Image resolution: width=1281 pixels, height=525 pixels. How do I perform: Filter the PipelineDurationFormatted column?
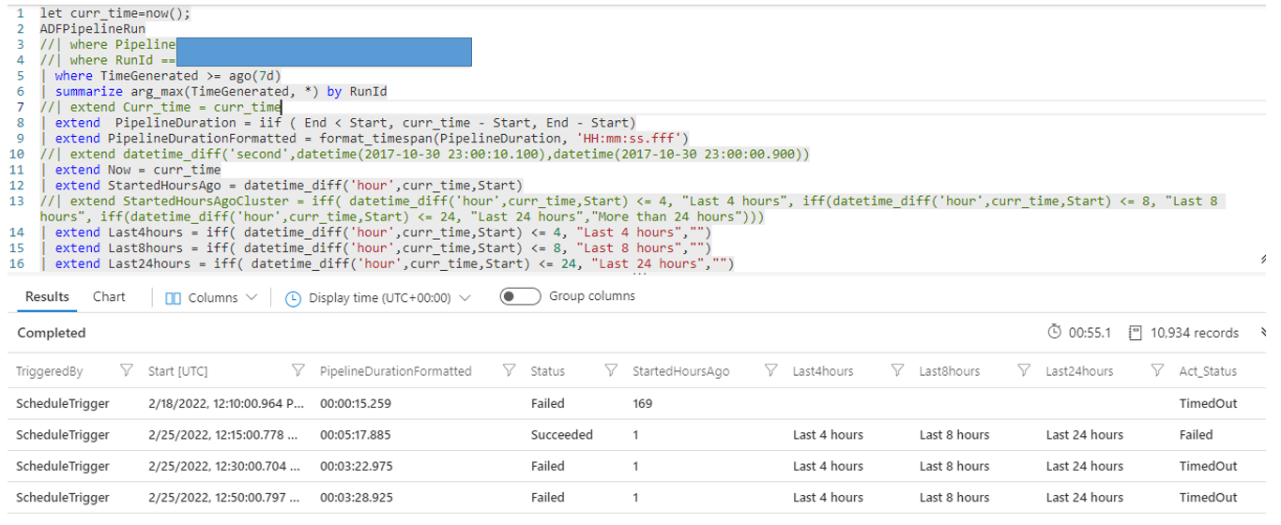pos(510,370)
